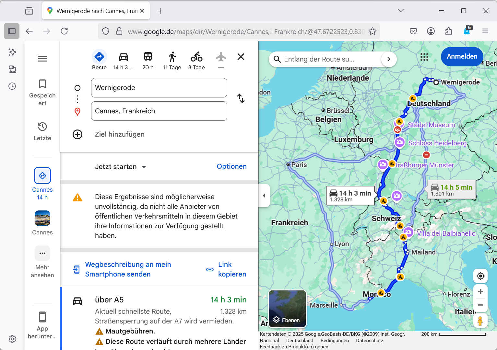Click the search magnifier on the map
Image resolution: width=497 pixels, height=350 pixels.
[277, 59]
